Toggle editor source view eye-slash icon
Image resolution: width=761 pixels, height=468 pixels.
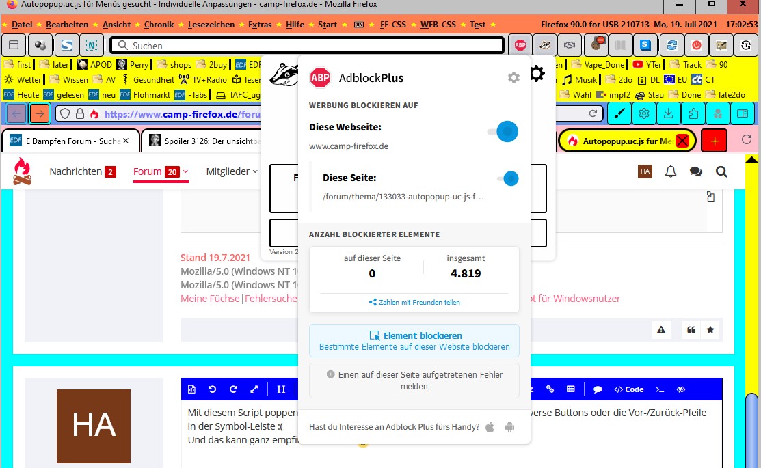point(681,389)
